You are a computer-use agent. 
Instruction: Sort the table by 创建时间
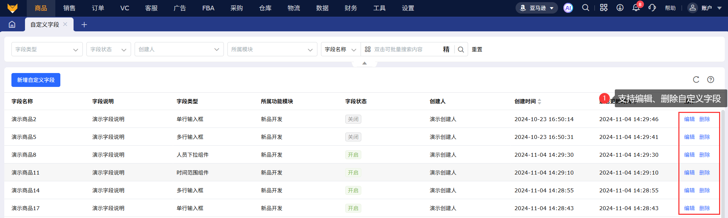coord(539,102)
